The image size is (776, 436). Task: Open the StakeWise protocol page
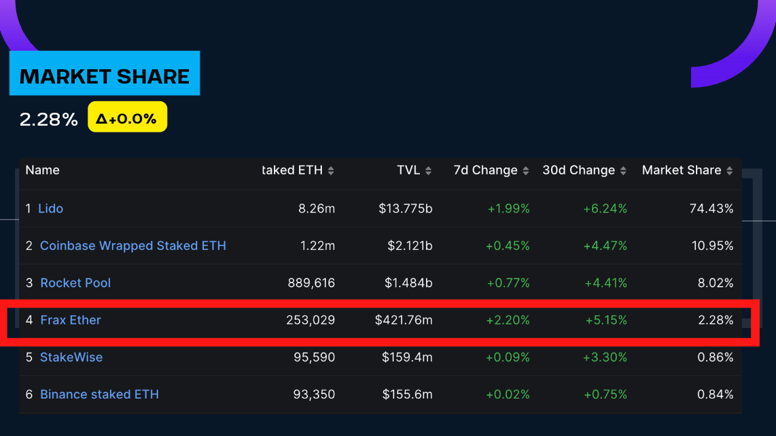[71, 357]
